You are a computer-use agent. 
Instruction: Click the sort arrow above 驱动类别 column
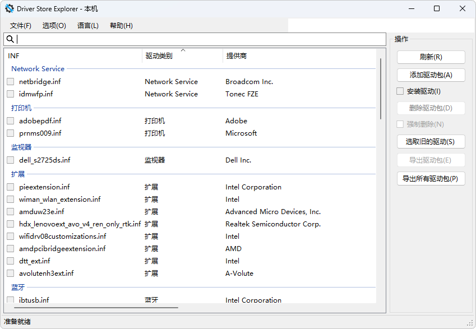click(x=183, y=50)
